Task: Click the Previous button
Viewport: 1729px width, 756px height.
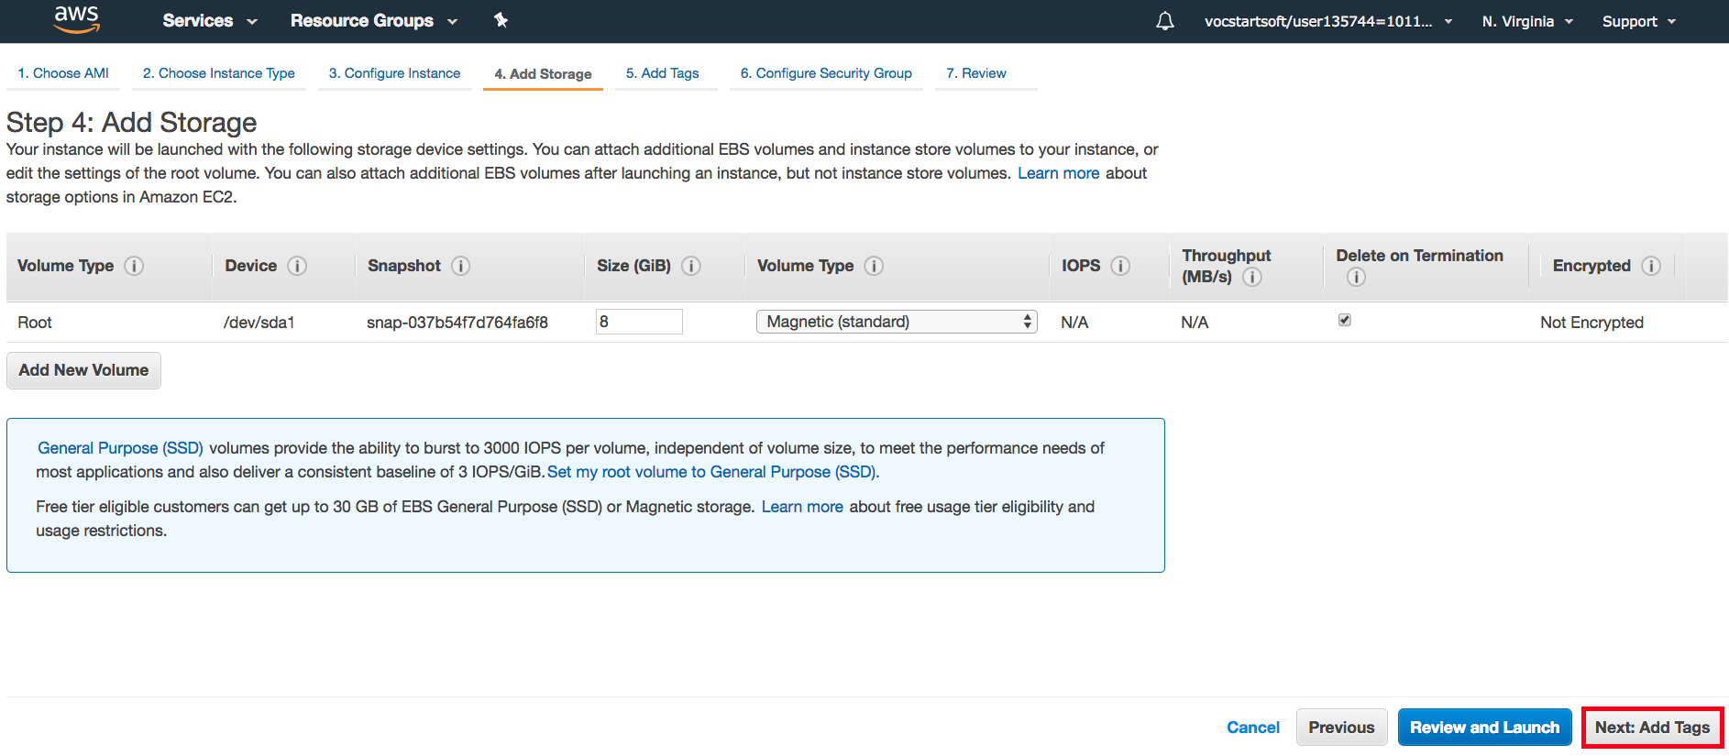Action: [1341, 728]
